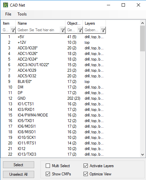Open the Tools menu

22,14
